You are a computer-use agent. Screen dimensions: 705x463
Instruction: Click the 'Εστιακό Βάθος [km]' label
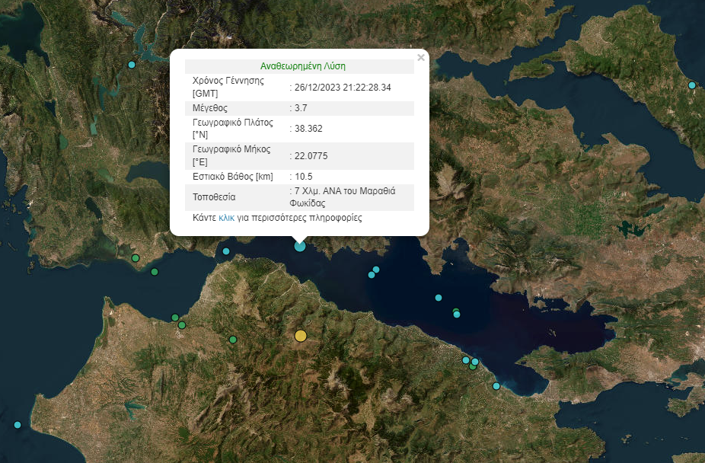[x=233, y=177]
